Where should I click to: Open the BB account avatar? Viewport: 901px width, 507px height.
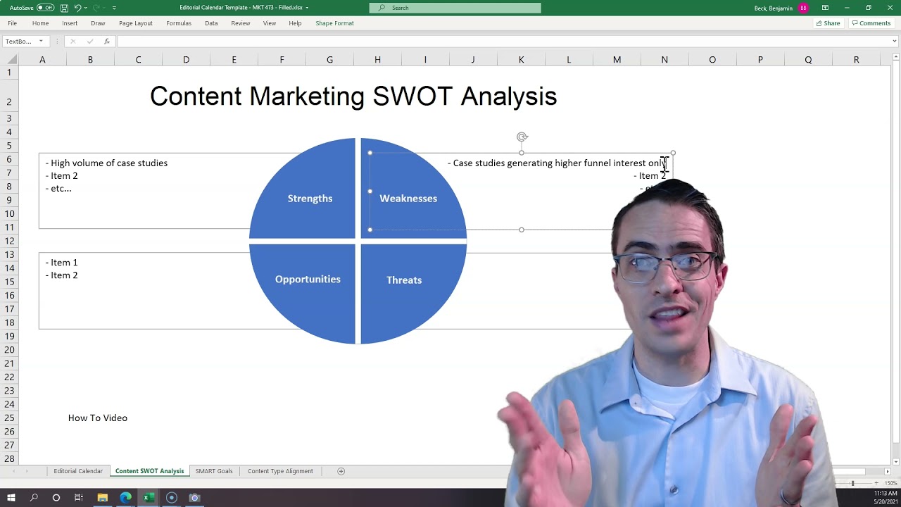pos(803,8)
